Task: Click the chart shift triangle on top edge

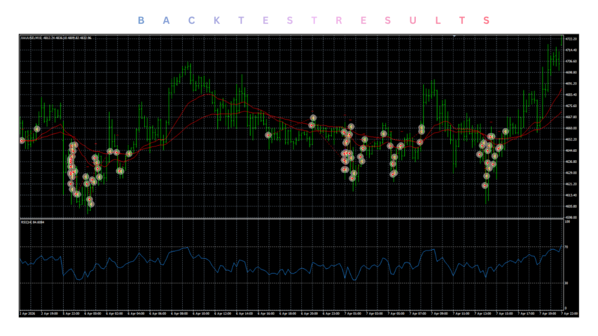Action: click(x=454, y=36)
